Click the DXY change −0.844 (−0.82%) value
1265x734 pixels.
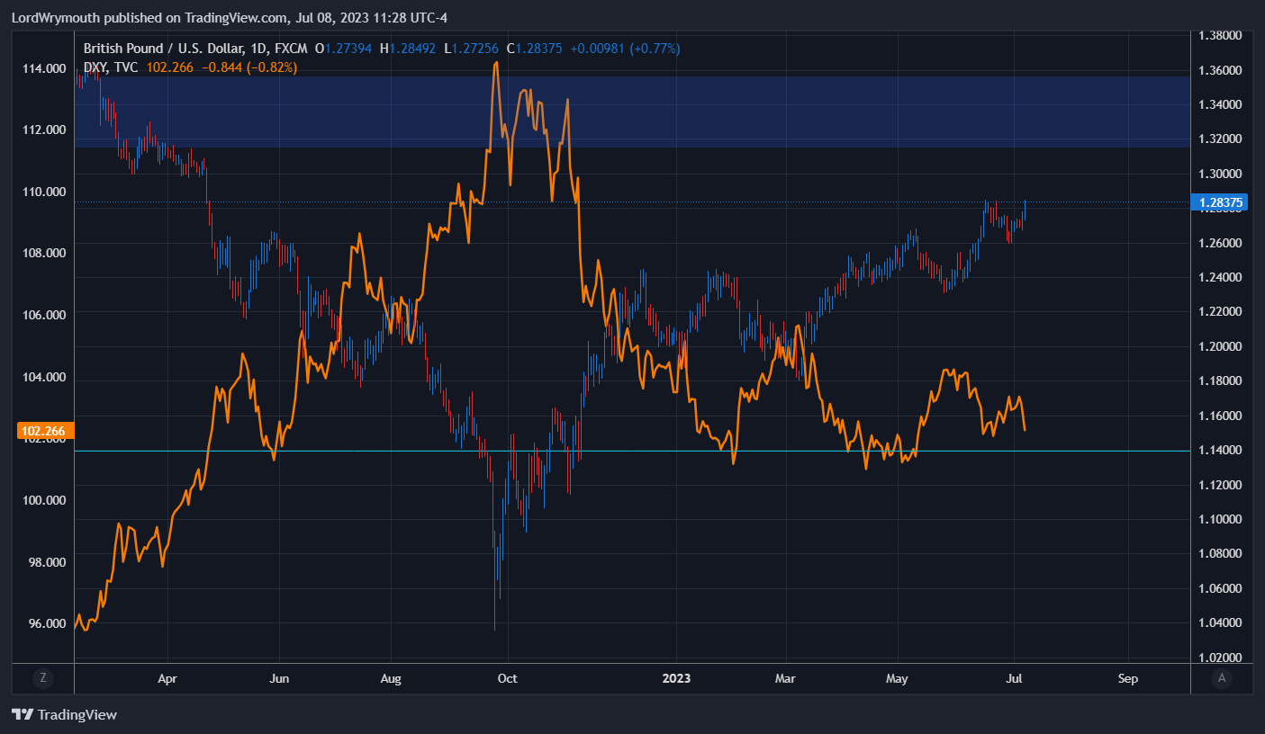(x=250, y=67)
